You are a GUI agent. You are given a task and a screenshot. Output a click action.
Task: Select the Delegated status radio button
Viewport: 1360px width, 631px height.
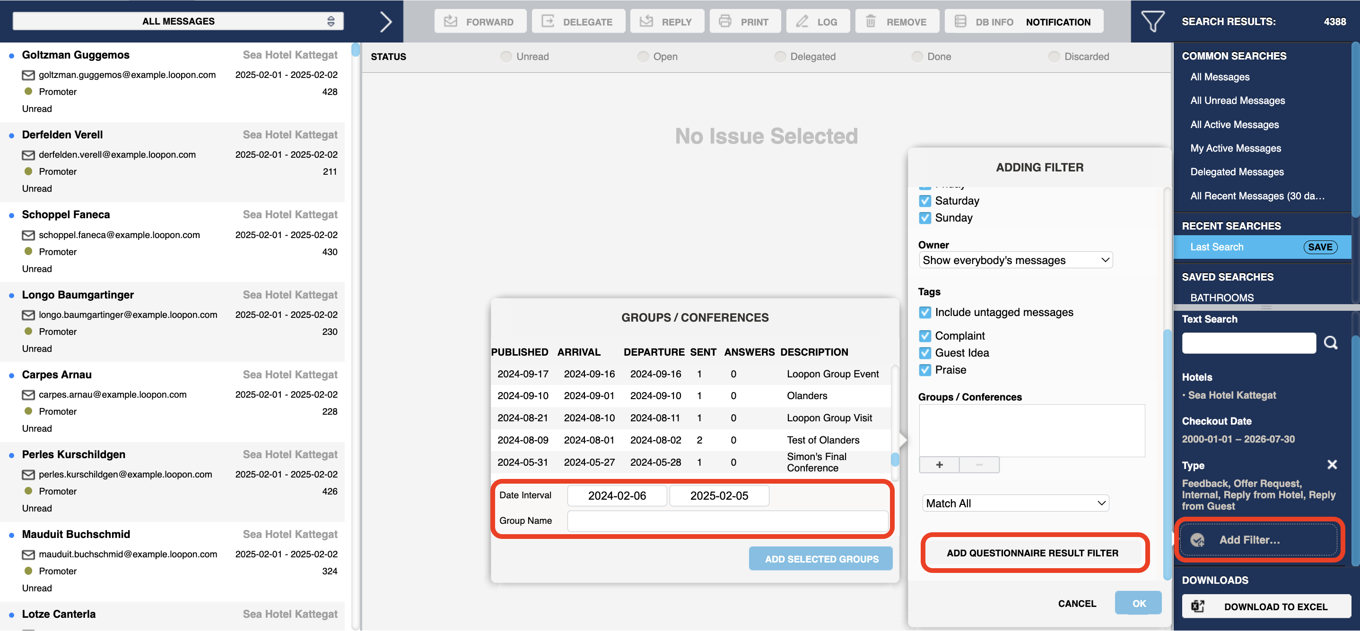tap(780, 56)
